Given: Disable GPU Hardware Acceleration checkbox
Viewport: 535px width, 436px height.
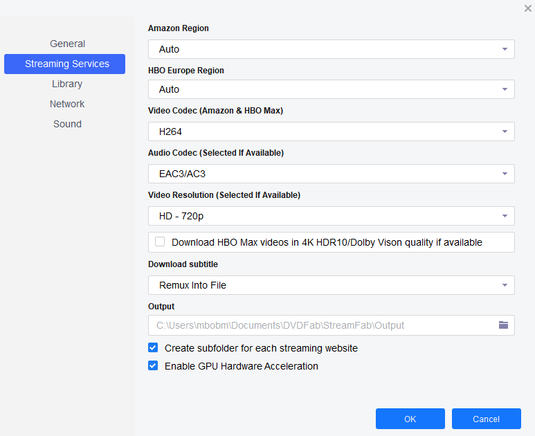Looking at the screenshot, I should [x=153, y=366].
